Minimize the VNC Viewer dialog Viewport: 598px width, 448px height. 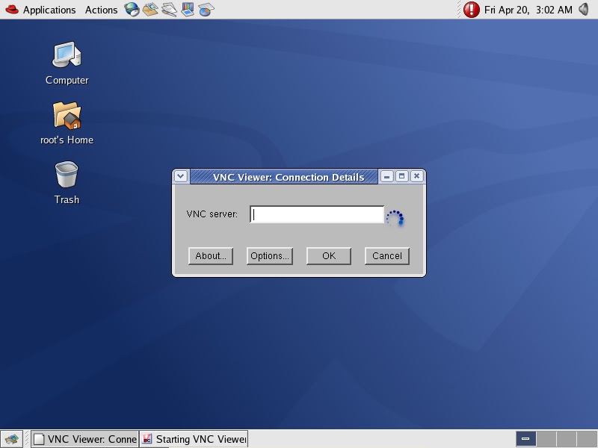[x=386, y=176]
